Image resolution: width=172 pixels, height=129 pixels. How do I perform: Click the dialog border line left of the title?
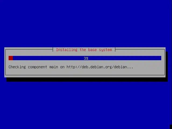pyautogui.click(x=29, y=49)
